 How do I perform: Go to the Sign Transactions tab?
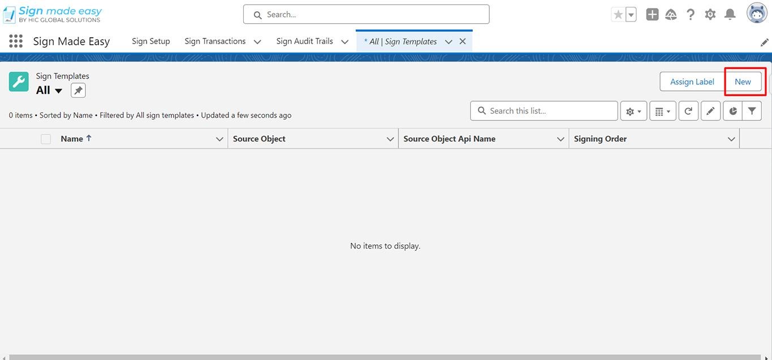pos(215,41)
